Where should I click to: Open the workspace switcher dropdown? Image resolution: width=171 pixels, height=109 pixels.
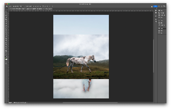pyautogui.click(x=164, y=6)
